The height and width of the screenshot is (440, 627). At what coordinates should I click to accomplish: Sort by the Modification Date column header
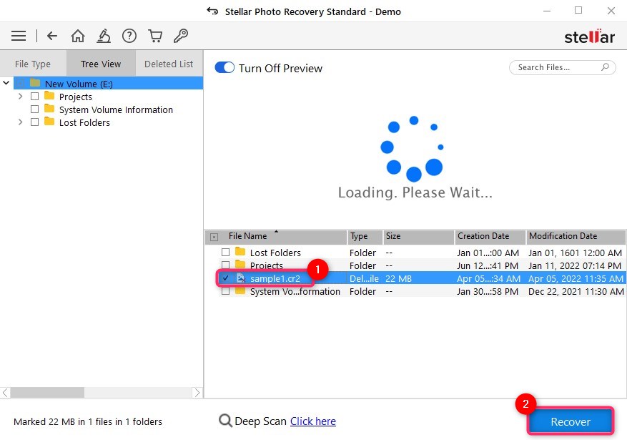(x=576, y=237)
